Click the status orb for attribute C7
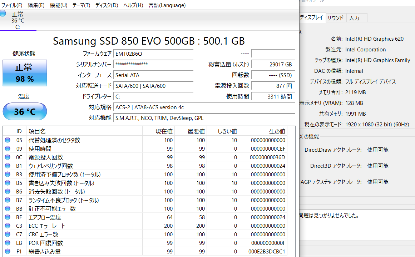The height and width of the screenshot is (257, 415). (x=8, y=234)
